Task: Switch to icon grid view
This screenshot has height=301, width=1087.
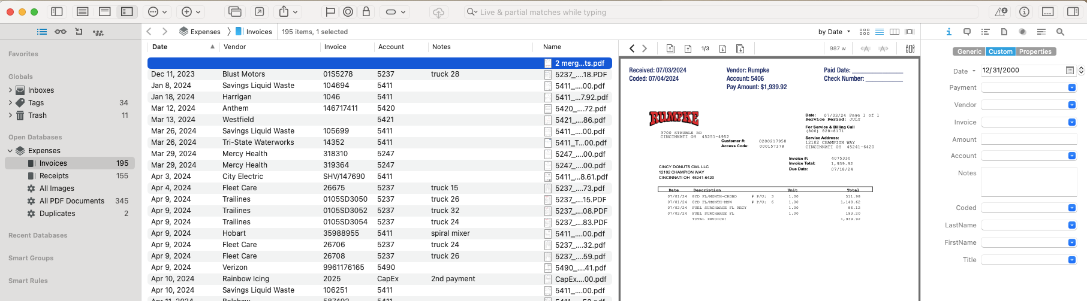Action: [x=864, y=32]
